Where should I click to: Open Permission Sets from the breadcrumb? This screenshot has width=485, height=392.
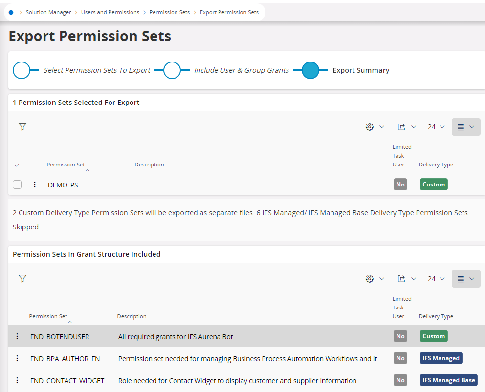pyautogui.click(x=169, y=12)
